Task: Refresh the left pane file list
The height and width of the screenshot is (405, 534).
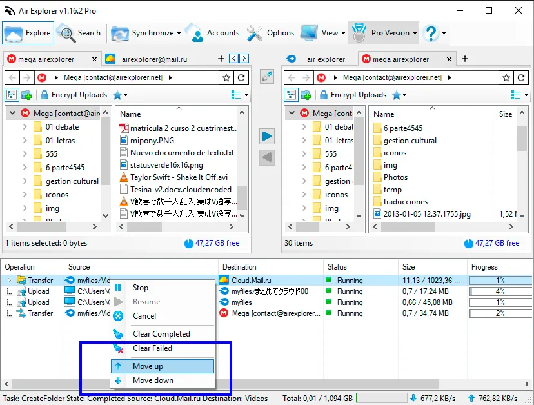Action: (x=241, y=77)
